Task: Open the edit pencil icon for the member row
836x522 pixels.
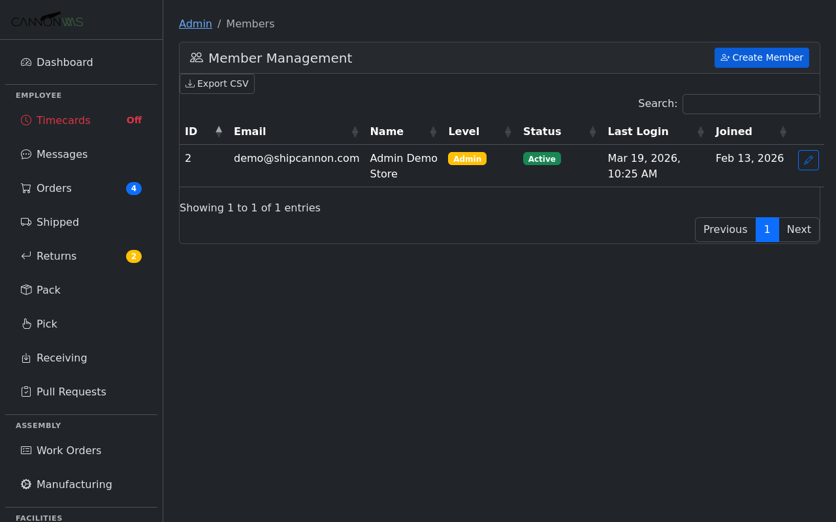Action: 808,160
